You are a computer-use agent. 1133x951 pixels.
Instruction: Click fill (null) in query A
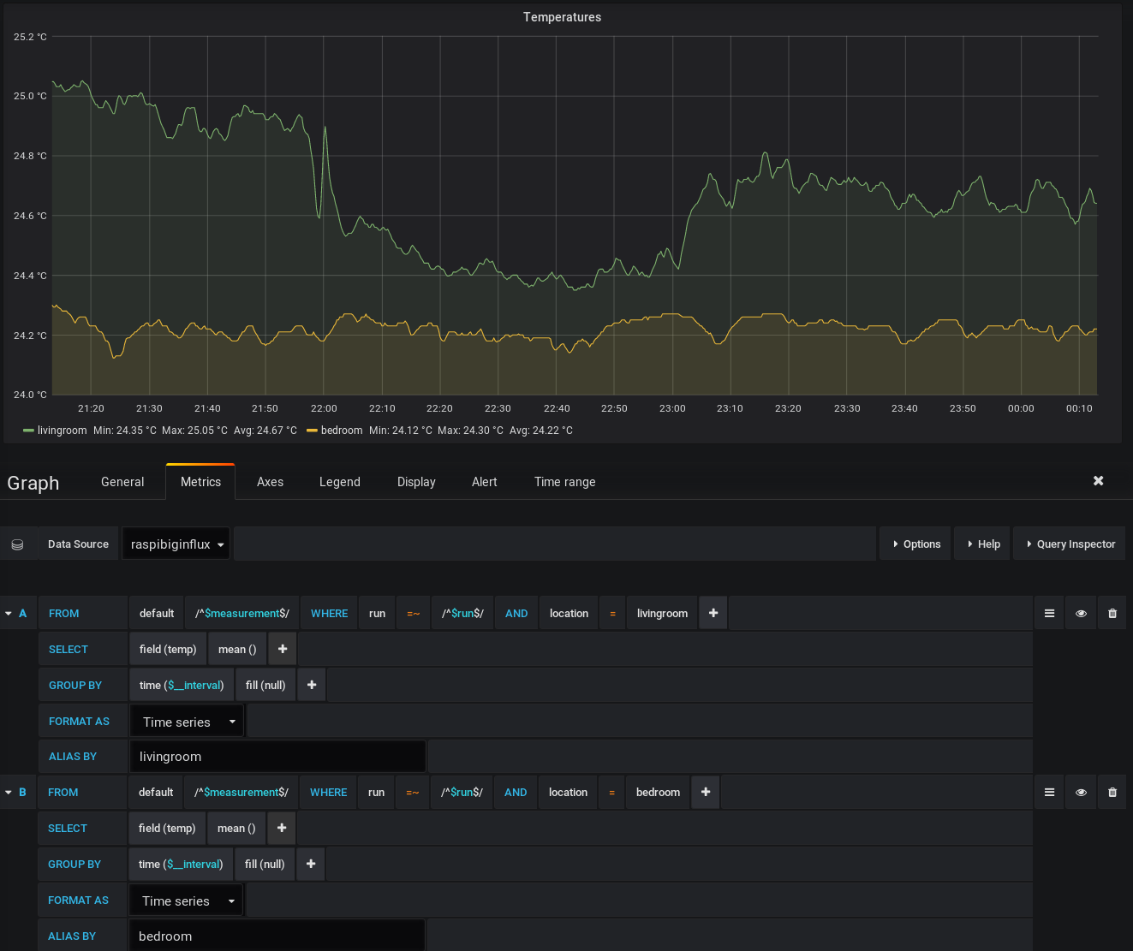[265, 685]
